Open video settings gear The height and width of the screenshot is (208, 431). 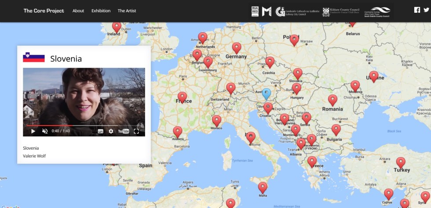[111, 131]
